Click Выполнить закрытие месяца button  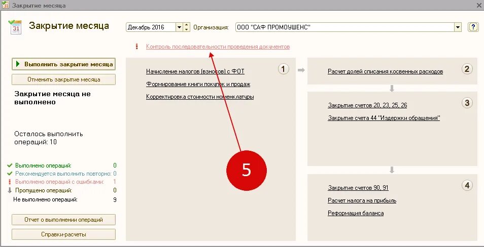click(x=63, y=64)
